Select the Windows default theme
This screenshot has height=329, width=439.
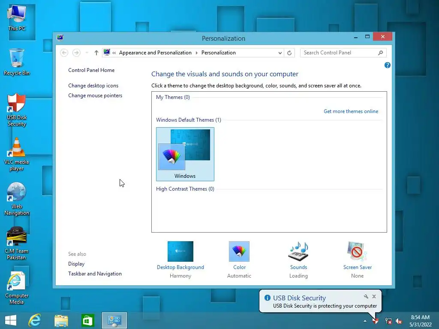(x=185, y=154)
